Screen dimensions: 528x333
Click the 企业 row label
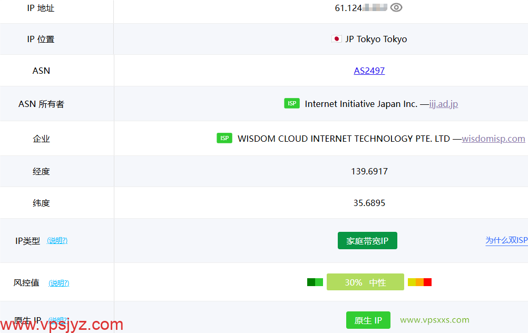point(41,139)
